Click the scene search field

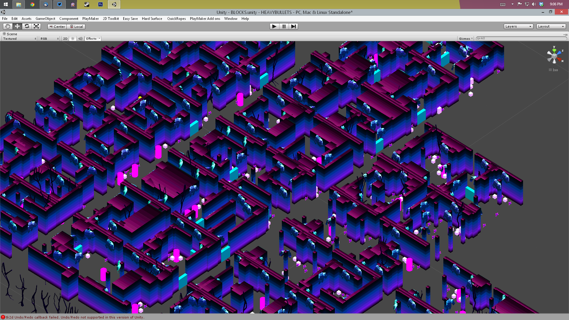(522, 39)
